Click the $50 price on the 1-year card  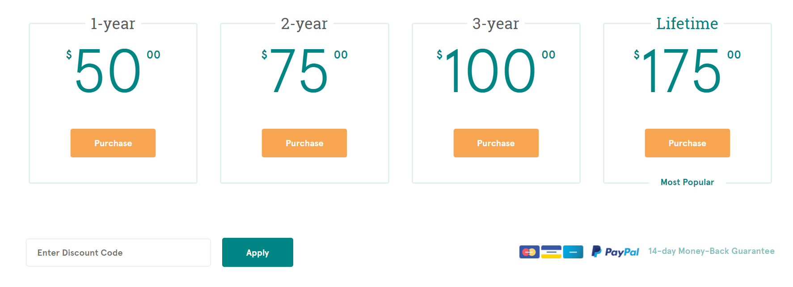point(113,71)
